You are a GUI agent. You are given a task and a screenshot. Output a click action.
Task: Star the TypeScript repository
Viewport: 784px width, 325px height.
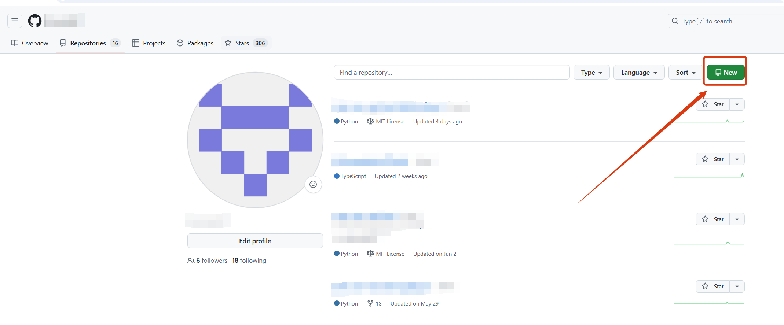[713, 159]
